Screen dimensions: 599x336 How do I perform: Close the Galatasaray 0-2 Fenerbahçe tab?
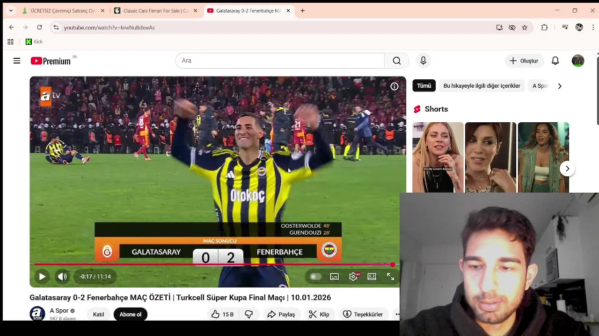pos(288,11)
